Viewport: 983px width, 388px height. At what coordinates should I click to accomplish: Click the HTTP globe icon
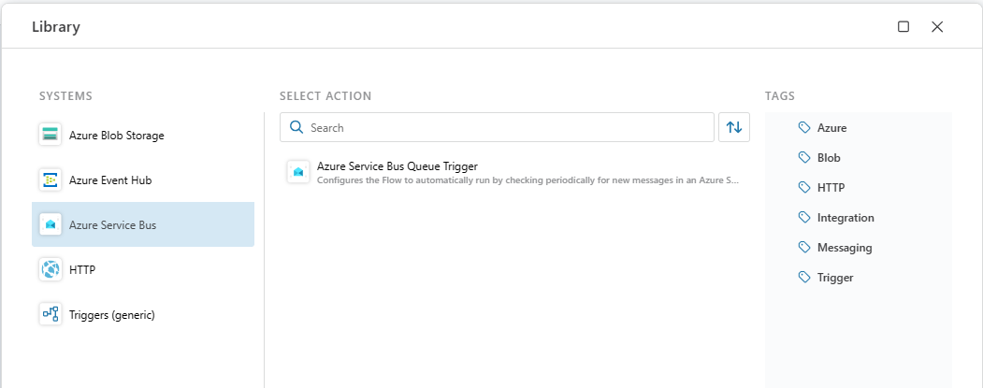pos(50,269)
